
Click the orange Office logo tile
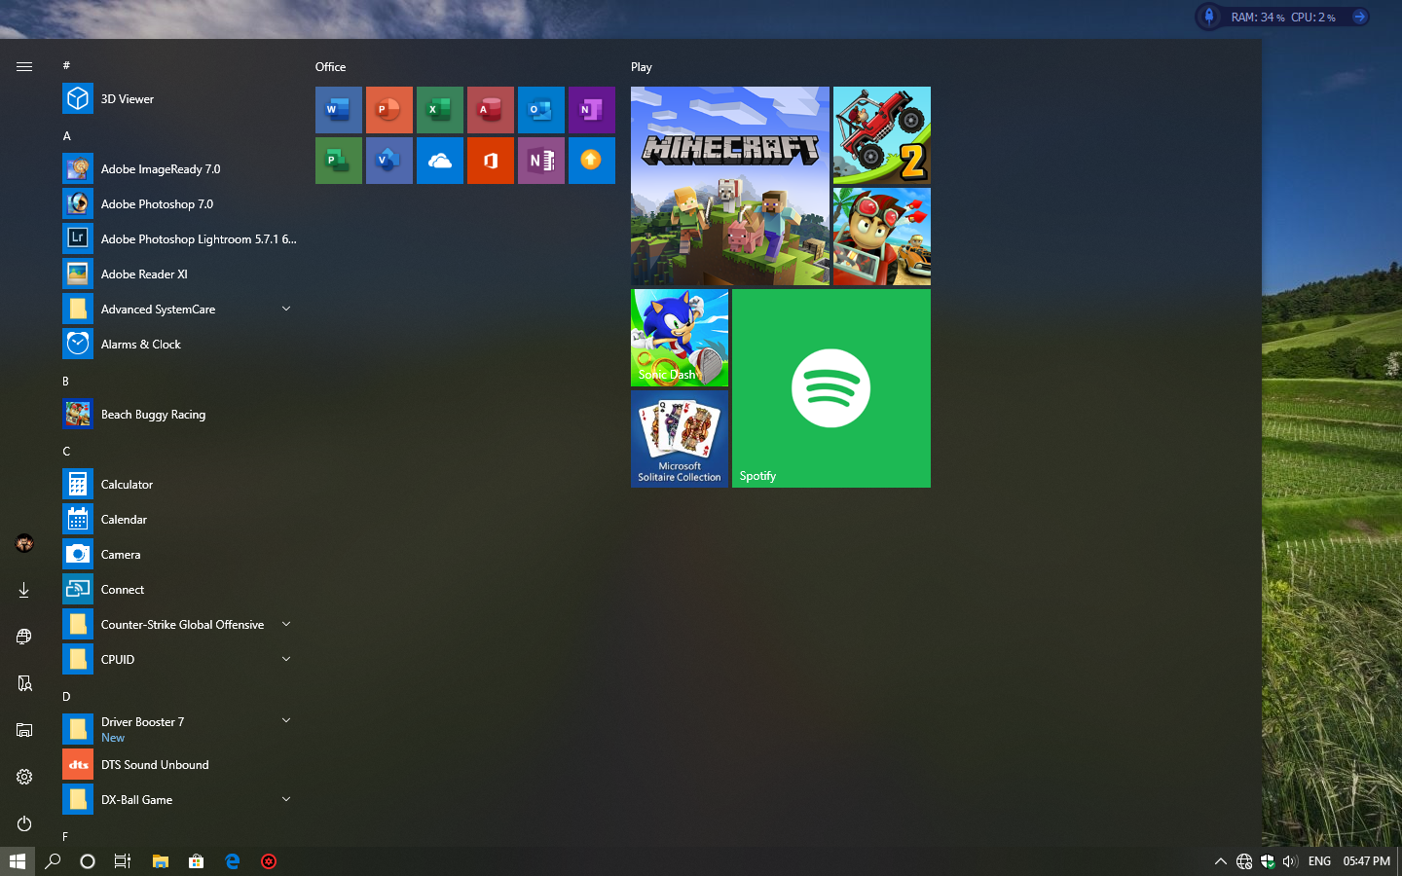491,161
